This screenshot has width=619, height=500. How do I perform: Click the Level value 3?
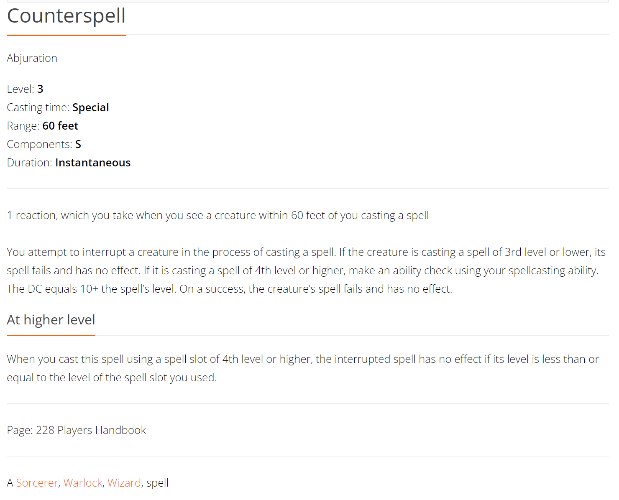point(40,89)
